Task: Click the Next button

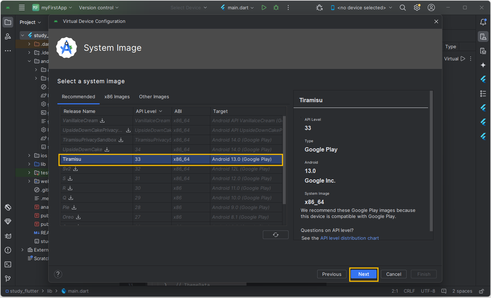Action: coord(364,274)
